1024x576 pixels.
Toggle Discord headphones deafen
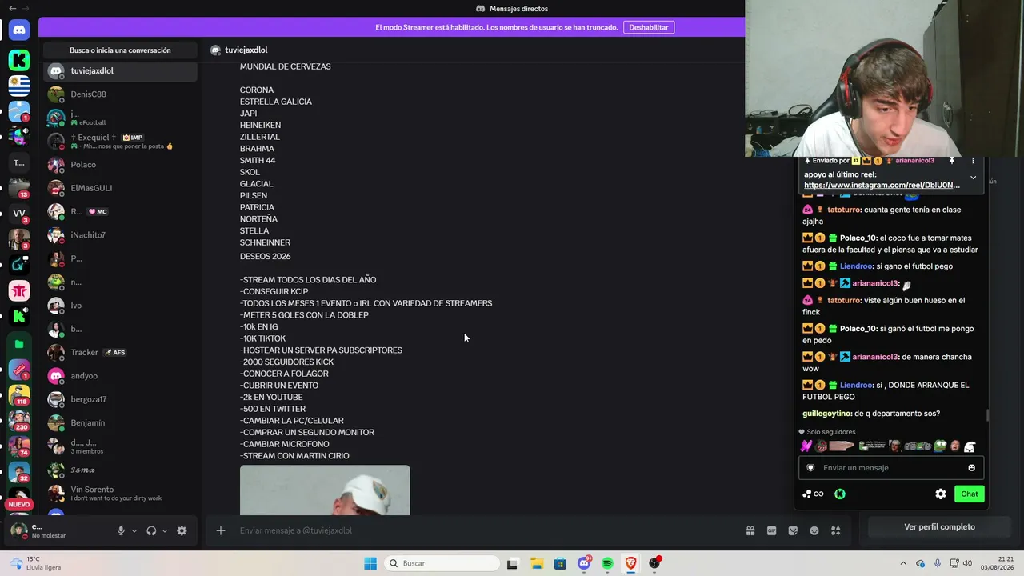tap(151, 530)
